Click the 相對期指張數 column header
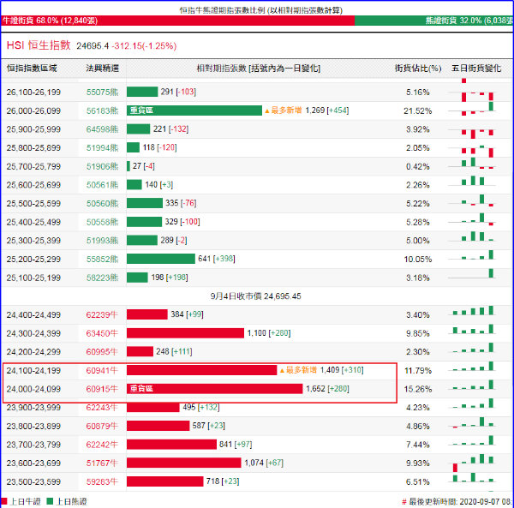This screenshot has height=508, width=514. click(259, 69)
